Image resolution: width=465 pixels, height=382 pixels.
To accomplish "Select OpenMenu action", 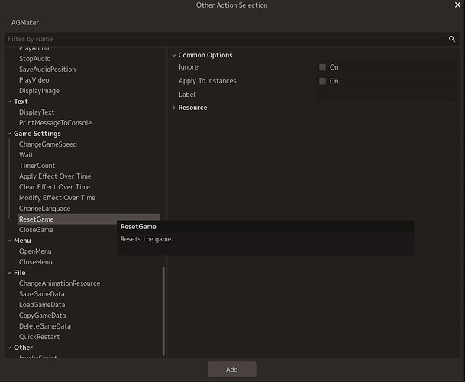I will pos(35,251).
